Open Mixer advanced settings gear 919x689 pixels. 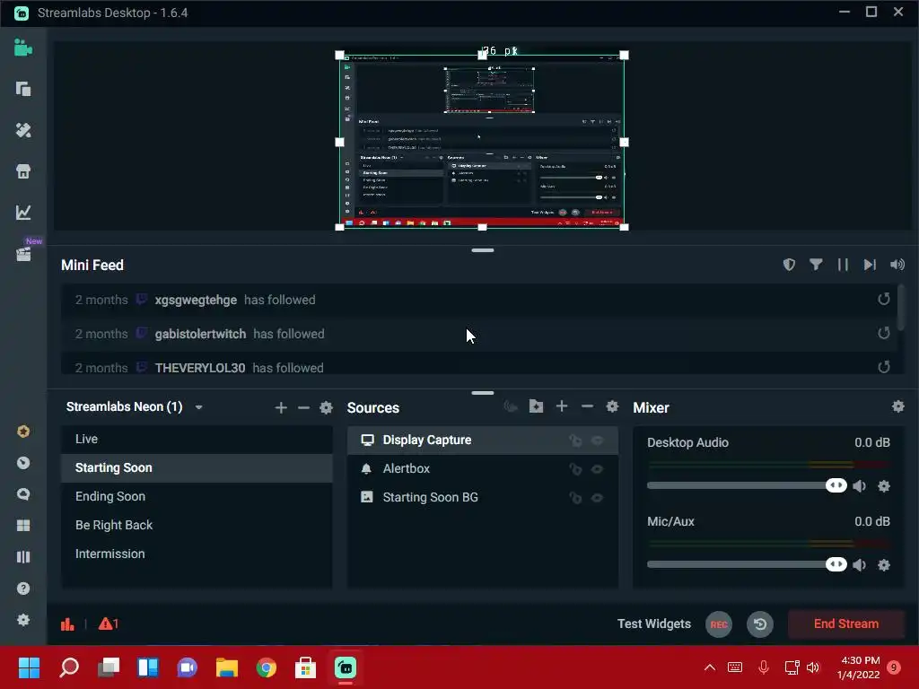(x=897, y=406)
